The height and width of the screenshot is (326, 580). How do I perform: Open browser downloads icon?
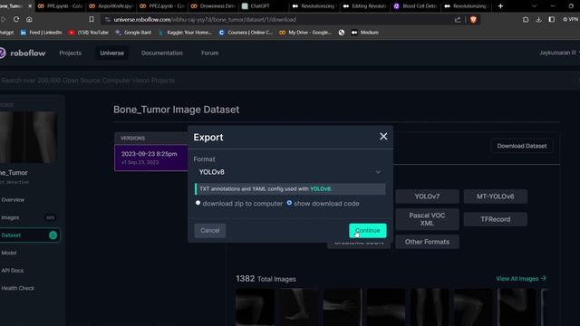tap(538, 20)
